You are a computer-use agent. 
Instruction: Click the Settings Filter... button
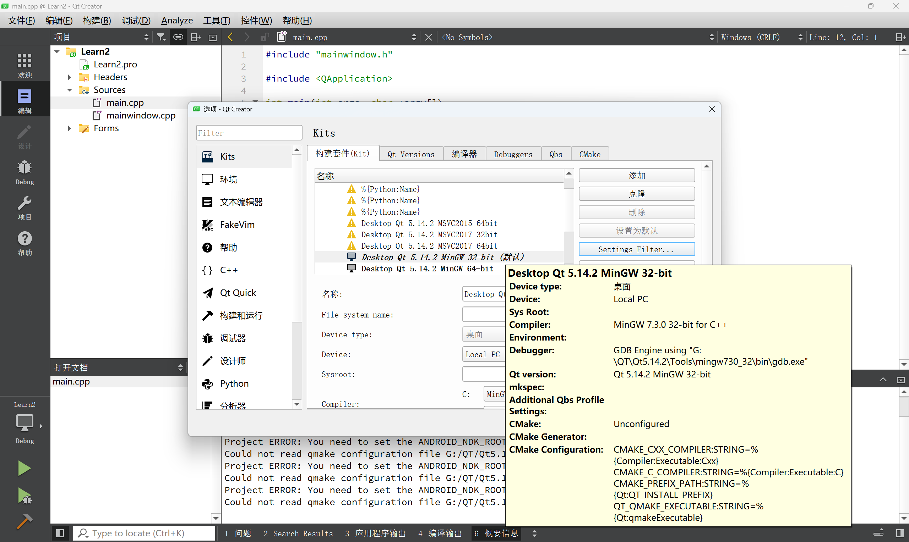[637, 249]
